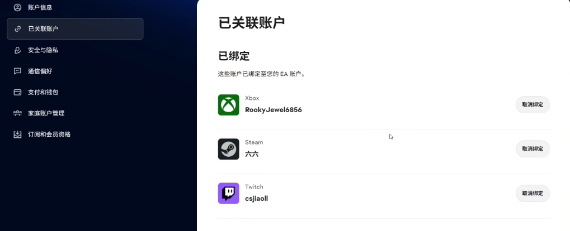Click the 安全与隐私 sidebar icon

click(17, 50)
